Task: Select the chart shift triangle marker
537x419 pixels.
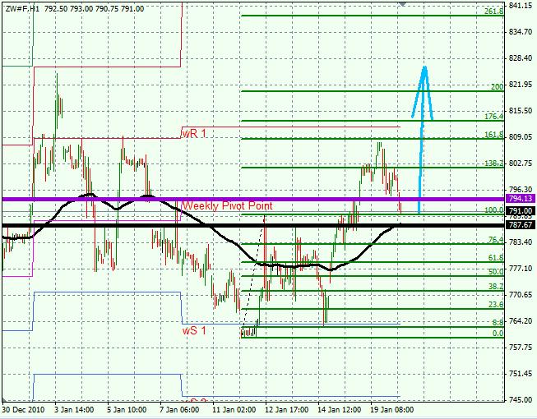Action: point(403,4)
